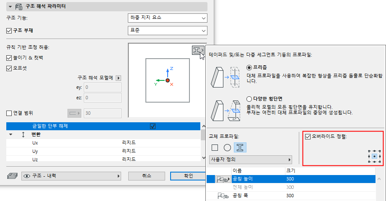Screen dimensions: 386x201
Task: Click the 변환 up-down arrow icon
Action: click(23, 134)
